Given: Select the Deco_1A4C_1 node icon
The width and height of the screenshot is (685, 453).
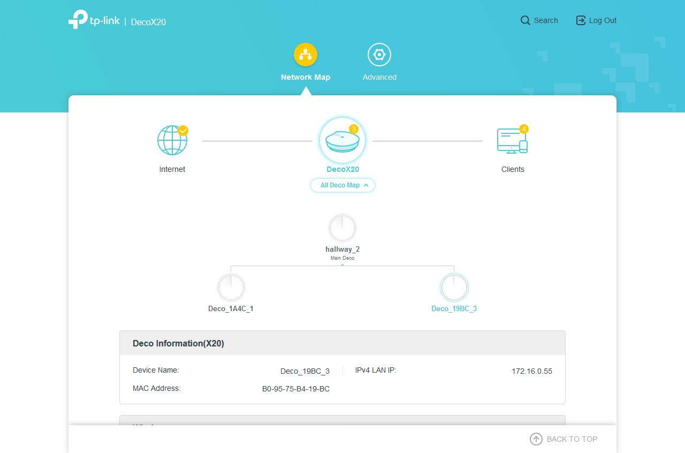Looking at the screenshot, I should click(231, 288).
